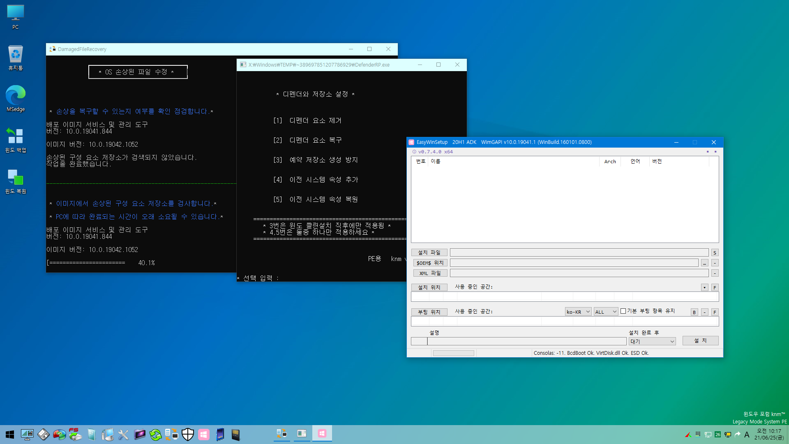Screen dimensions: 789x444
Task: Switch to active EasyWinSetup taskbar task
Action: click(322, 434)
